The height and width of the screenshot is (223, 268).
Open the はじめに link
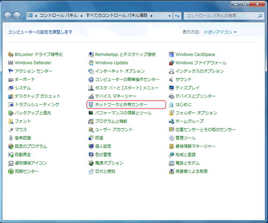pyautogui.click(x=183, y=105)
